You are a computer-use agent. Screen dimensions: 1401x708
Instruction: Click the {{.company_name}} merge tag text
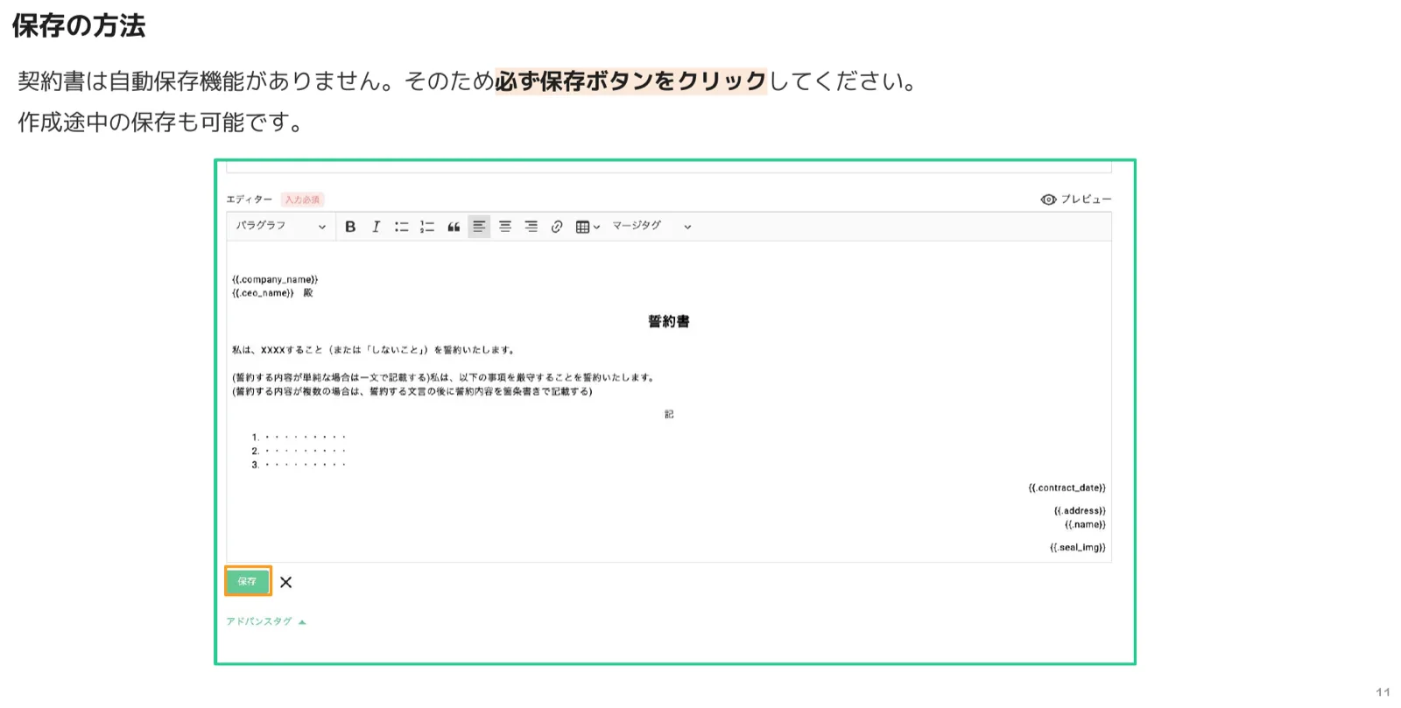coord(275,280)
